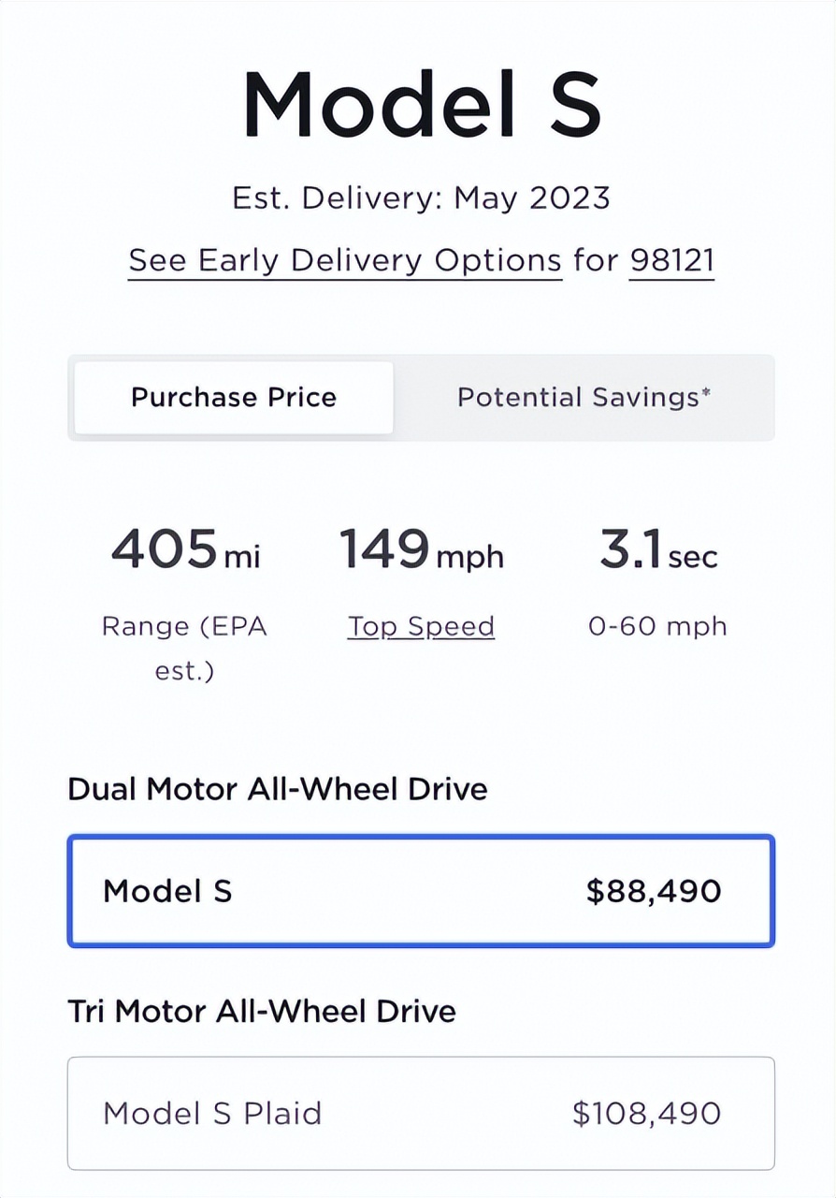
Task: Open the underlined Top Speed link
Action: (421, 626)
